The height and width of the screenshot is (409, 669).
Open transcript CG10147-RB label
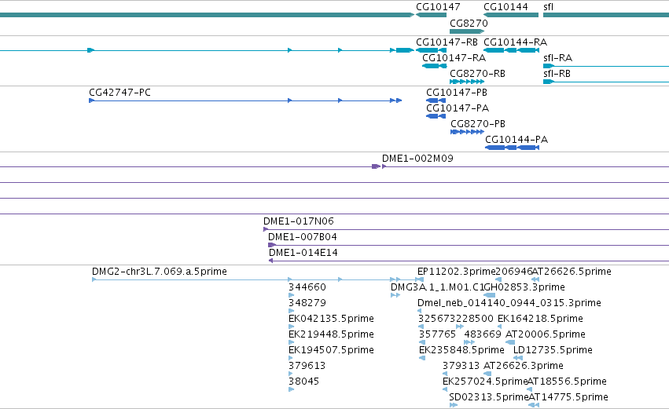click(x=447, y=42)
